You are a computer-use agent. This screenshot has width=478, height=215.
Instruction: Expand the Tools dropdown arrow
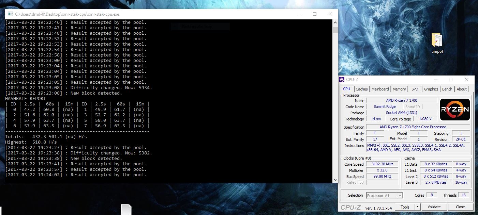[417, 207]
